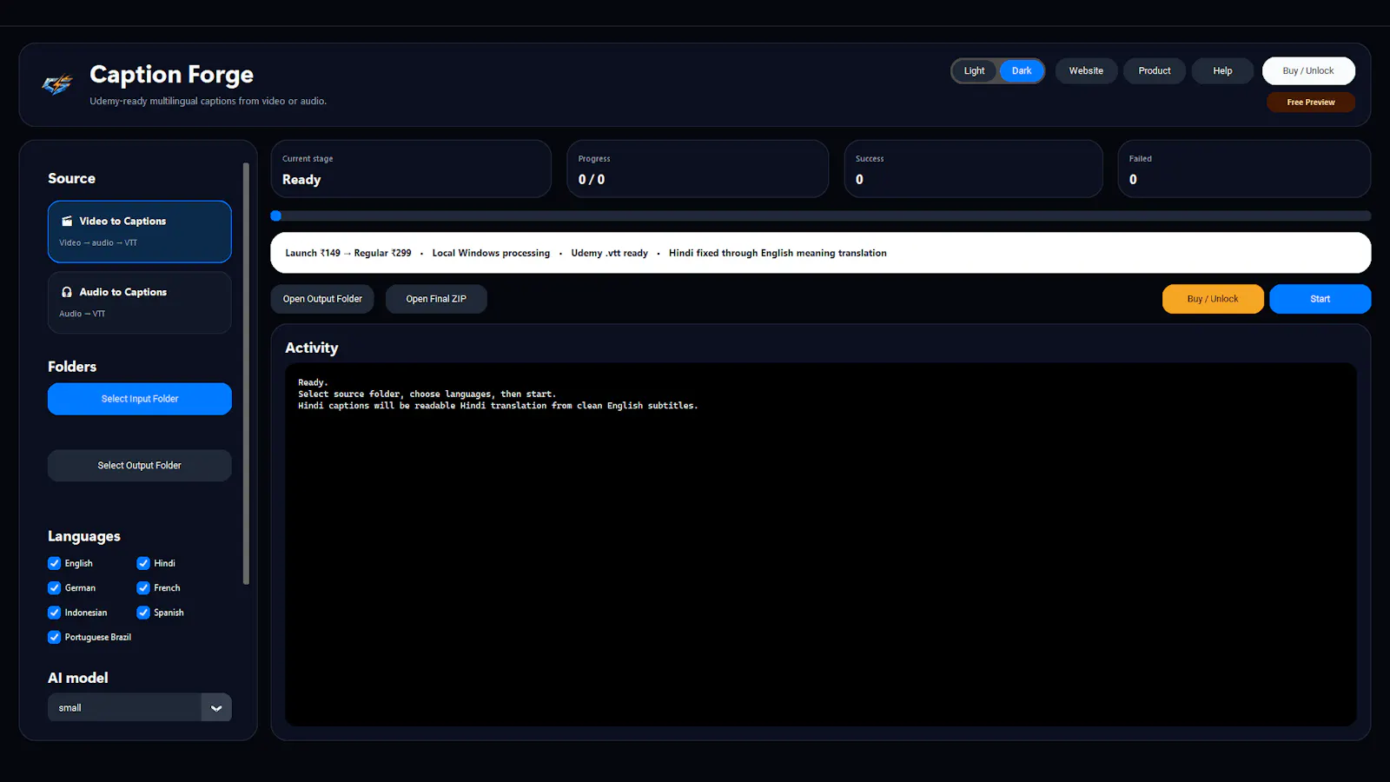The width and height of the screenshot is (1390, 782).
Task: Click Open Final ZIP
Action: 436,299
